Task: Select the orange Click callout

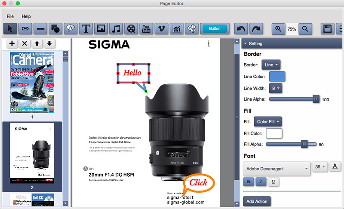Action: (199, 183)
